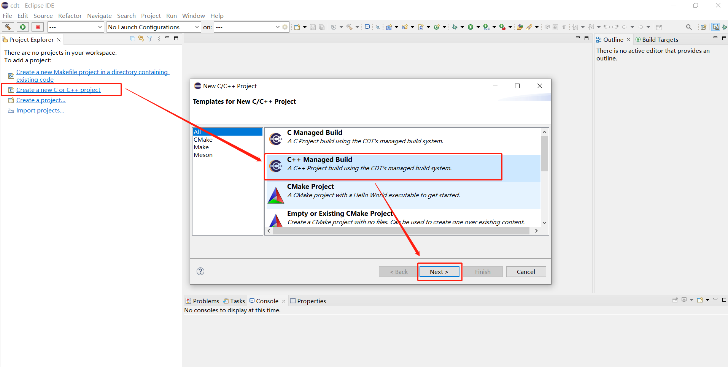The image size is (728, 367).
Task: Click the template list vertical scrollbar thumb
Action: pos(544,154)
